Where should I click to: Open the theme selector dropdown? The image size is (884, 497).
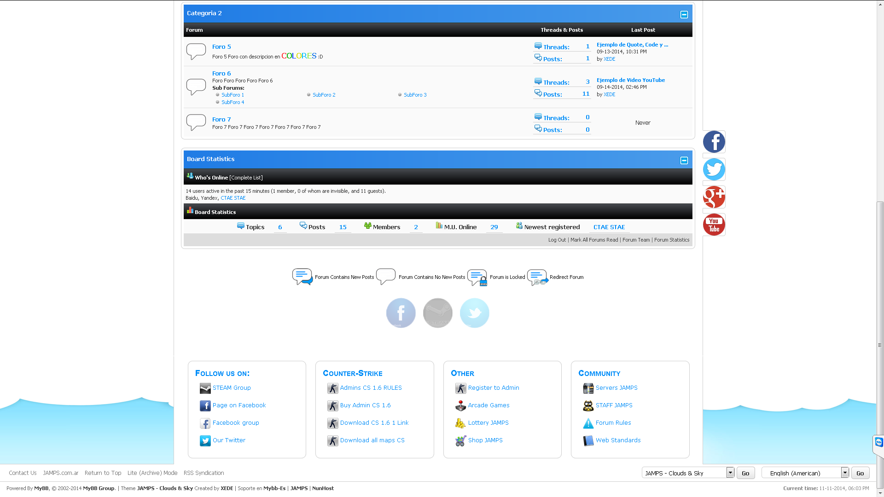point(730,473)
